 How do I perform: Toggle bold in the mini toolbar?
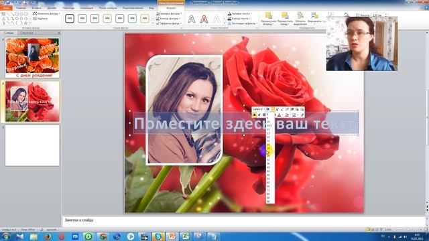(x=255, y=115)
